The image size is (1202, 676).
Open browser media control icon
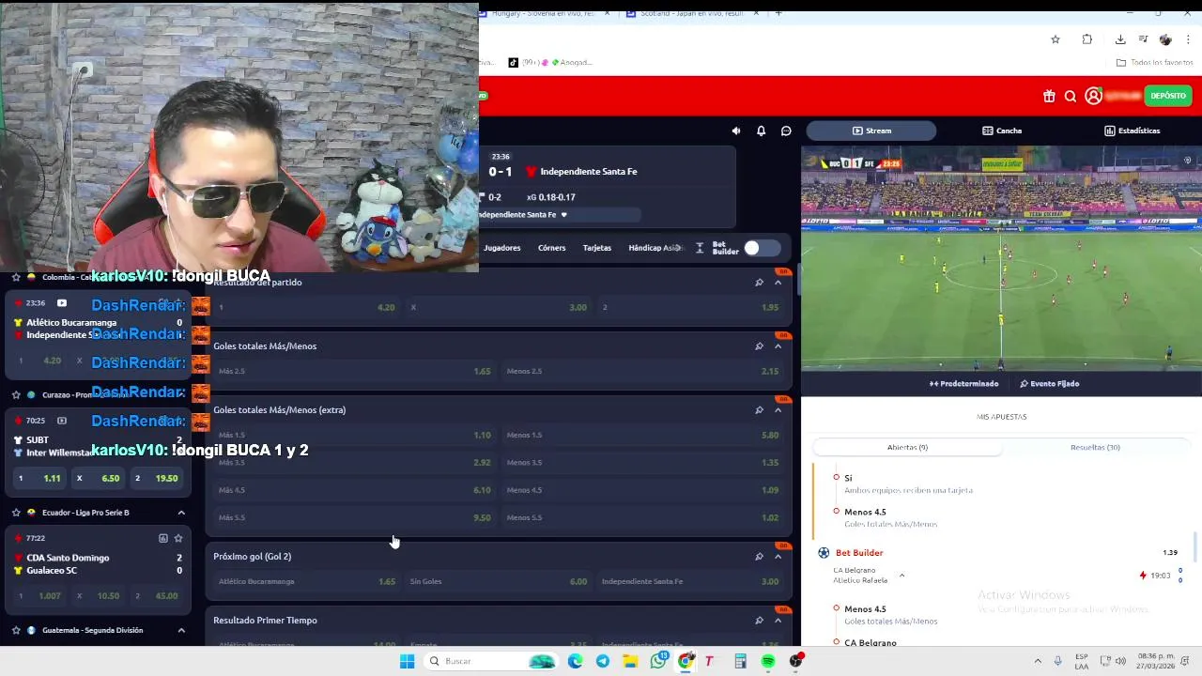1143,39
